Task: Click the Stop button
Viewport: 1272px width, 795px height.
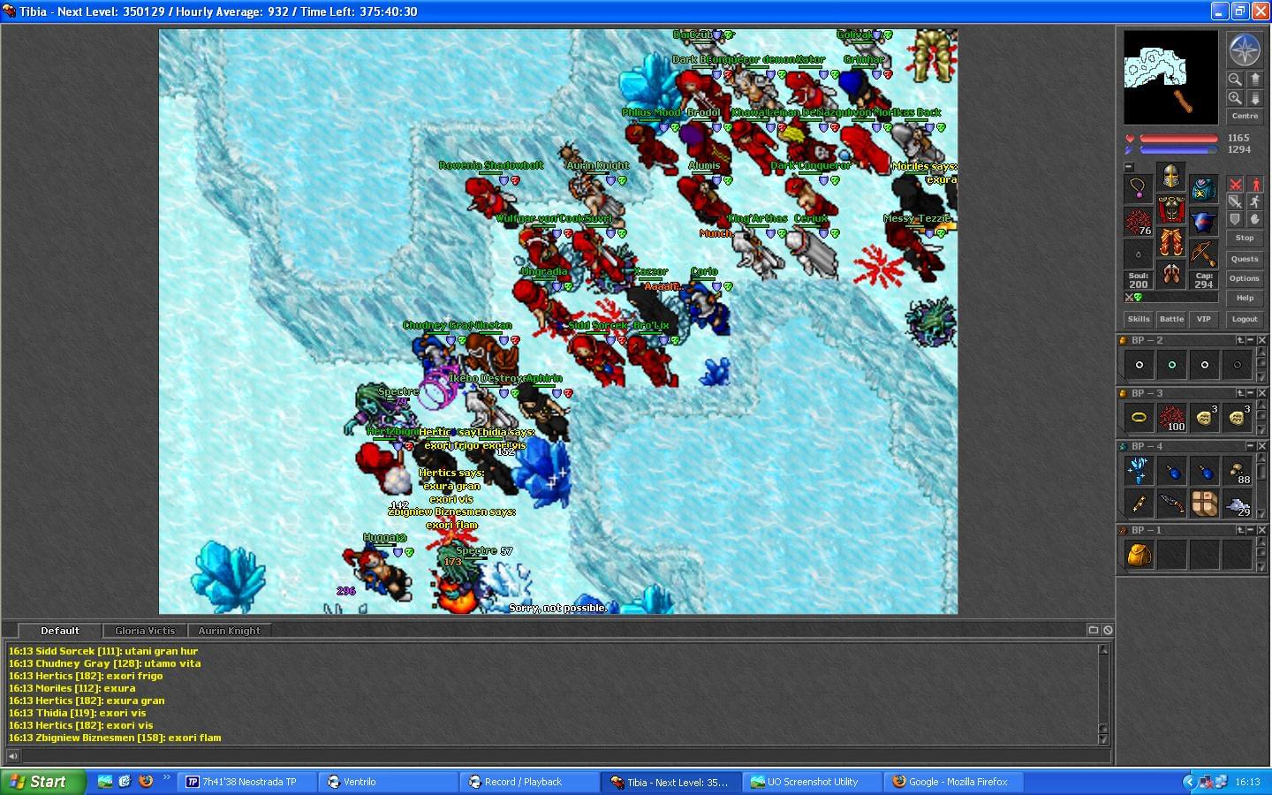Action: click(1245, 238)
